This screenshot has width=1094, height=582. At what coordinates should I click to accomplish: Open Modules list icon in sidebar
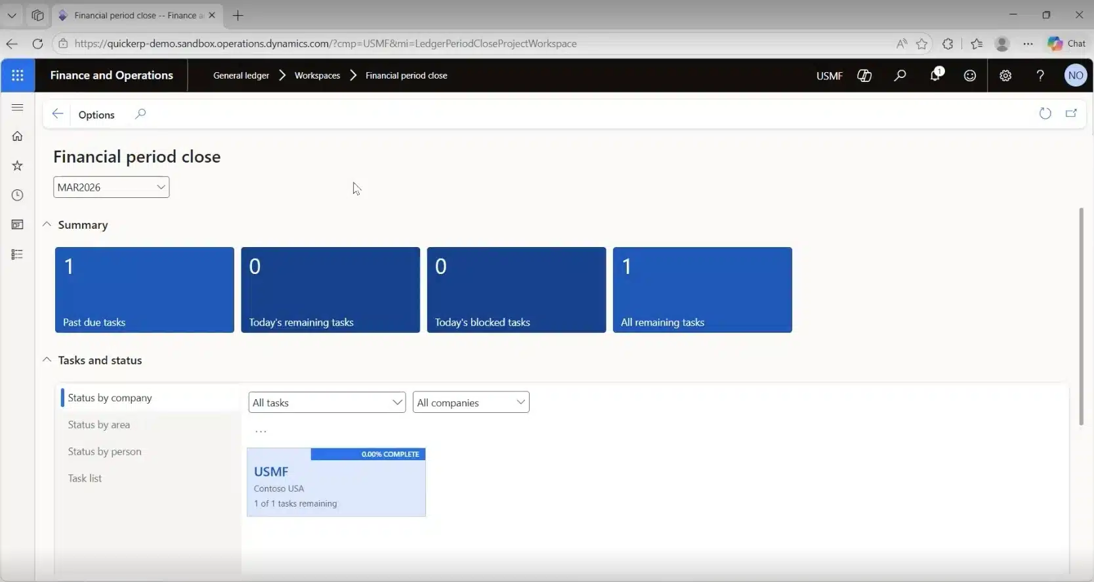18,254
